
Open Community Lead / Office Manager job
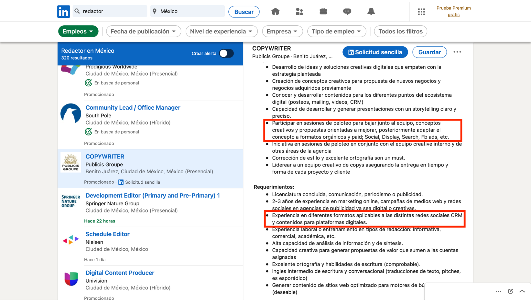click(x=133, y=108)
